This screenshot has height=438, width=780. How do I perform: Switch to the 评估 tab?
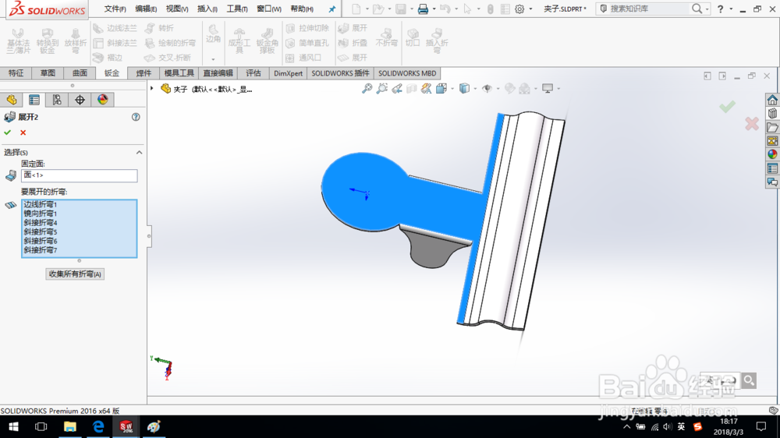(253, 73)
